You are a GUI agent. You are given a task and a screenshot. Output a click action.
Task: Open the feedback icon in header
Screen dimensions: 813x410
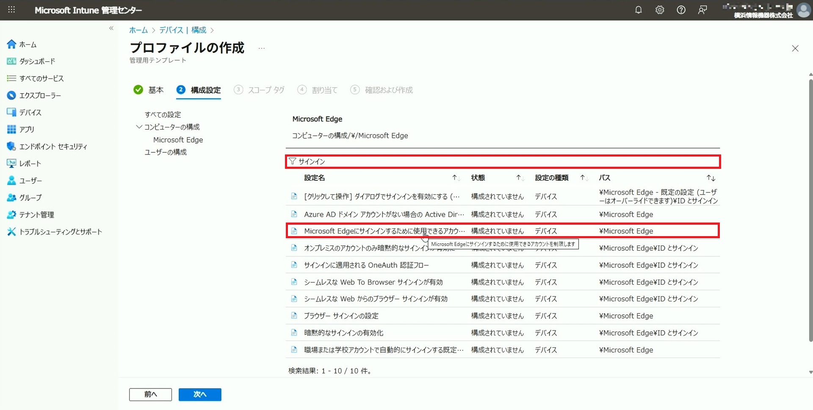click(702, 10)
